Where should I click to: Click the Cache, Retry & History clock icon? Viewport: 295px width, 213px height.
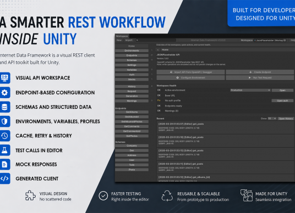(x=4, y=136)
